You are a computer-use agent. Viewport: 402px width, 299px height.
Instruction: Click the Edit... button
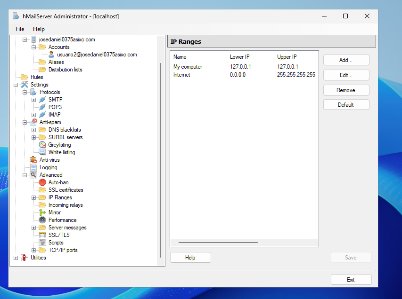346,75
